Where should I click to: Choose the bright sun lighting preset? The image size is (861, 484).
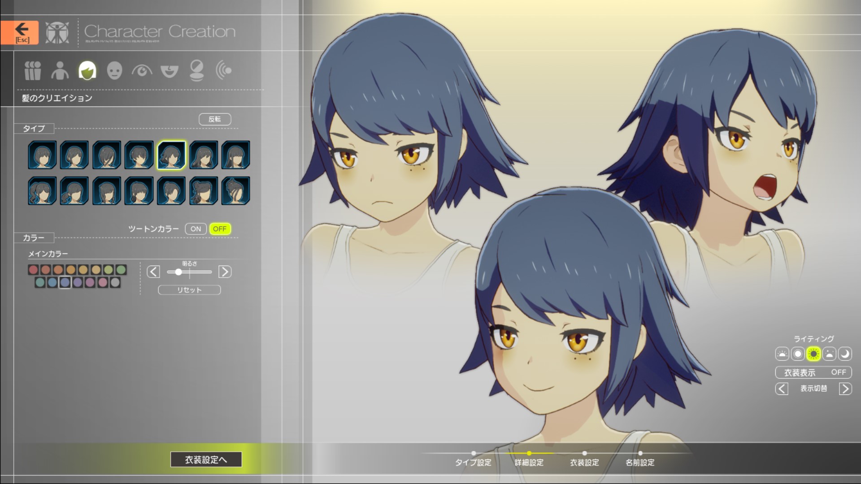click(x=813, y=354)
